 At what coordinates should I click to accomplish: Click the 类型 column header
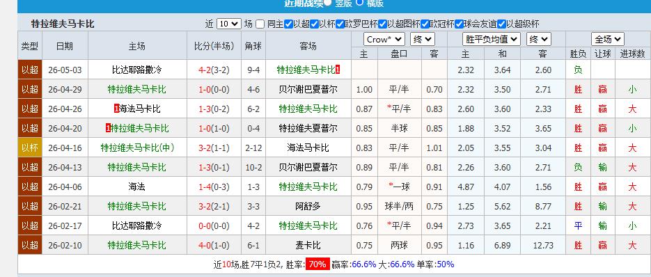coord(30,46)
